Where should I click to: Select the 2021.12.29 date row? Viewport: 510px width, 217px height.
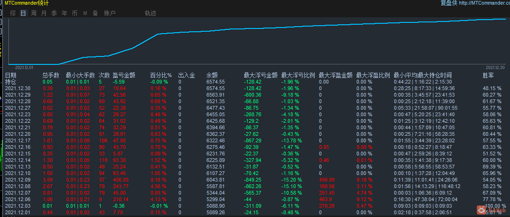pyautogui.click(x=18, y=95)
